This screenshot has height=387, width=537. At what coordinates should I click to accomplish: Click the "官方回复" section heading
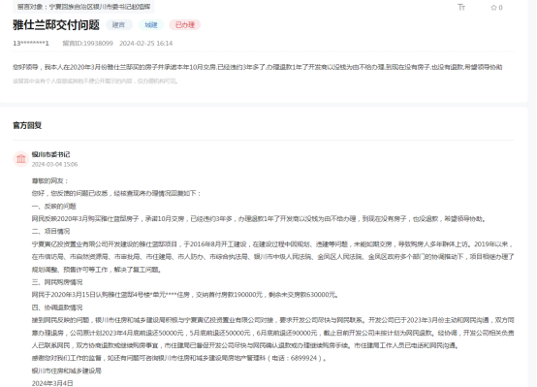tap(27, 125)
